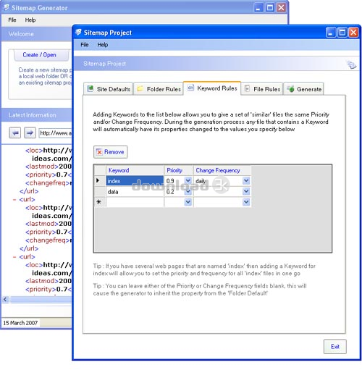Click the sitemap icon in the header bar
This screenshot has width=362, height=370.
(x=351, y=64)
